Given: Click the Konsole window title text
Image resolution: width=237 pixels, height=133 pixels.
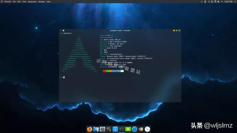Looking at the screenshot, I should [120, 30].
